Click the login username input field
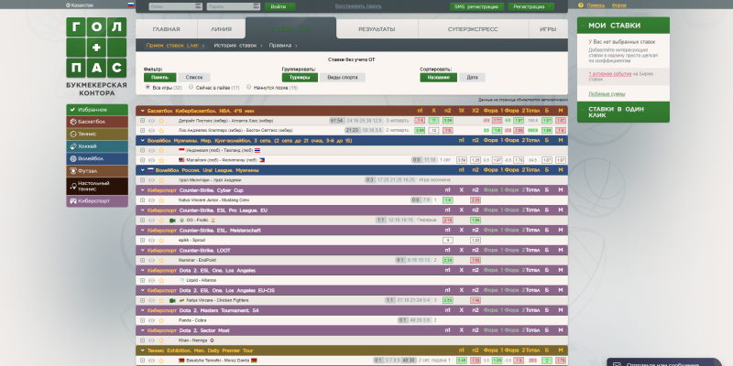 [x=175, y=6]
